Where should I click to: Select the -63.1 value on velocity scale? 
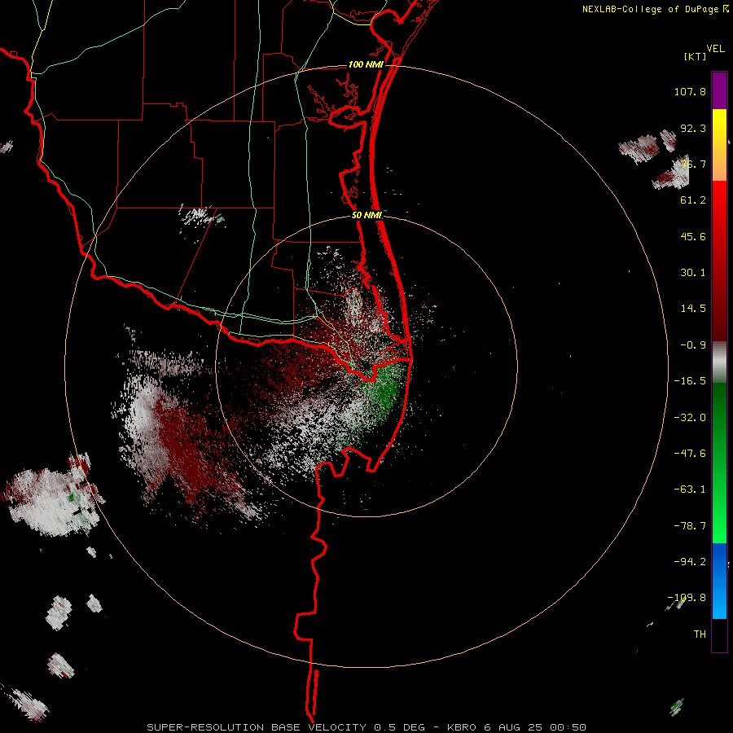690,489
